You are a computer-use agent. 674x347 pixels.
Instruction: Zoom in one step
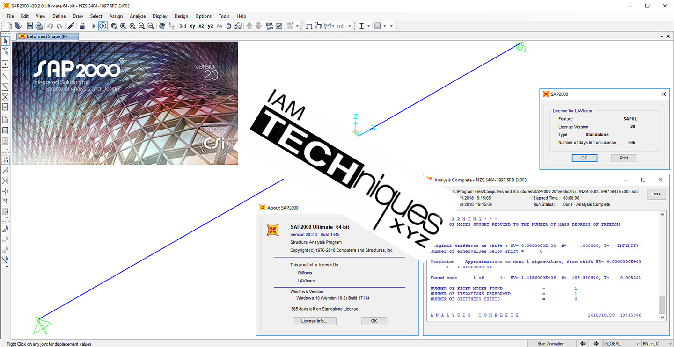click(x=142, y=26)
